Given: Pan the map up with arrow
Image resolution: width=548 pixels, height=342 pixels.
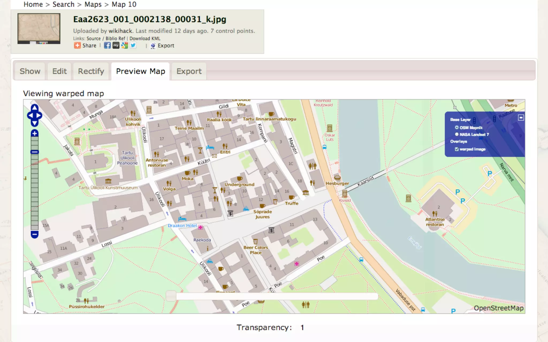Looking at the screenshot, I should (x=35, y=108).
